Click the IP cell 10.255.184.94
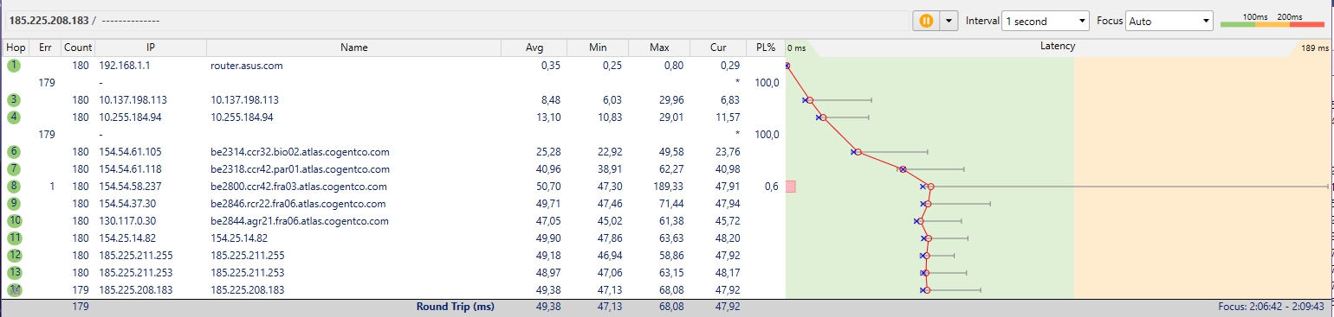The image size is (1334, 317). point(130,117)
